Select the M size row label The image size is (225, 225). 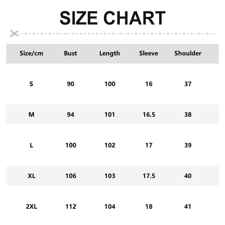(x=31, y=114)
